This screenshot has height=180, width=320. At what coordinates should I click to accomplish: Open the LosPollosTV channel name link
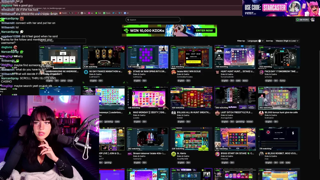click(x=94, y=77)
